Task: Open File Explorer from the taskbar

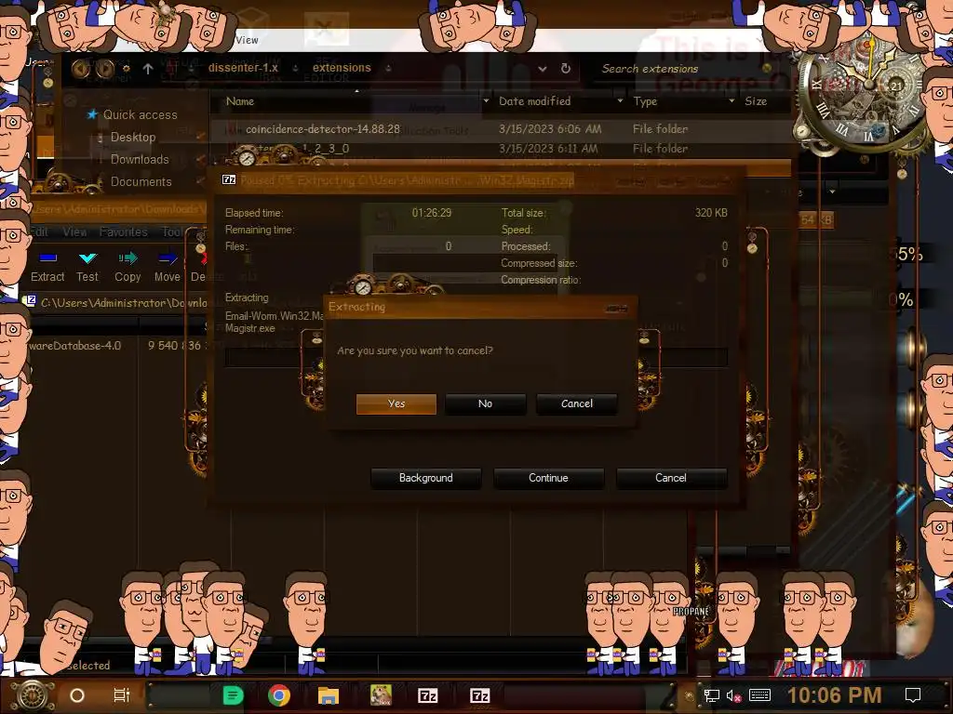Action: [329, 695]
